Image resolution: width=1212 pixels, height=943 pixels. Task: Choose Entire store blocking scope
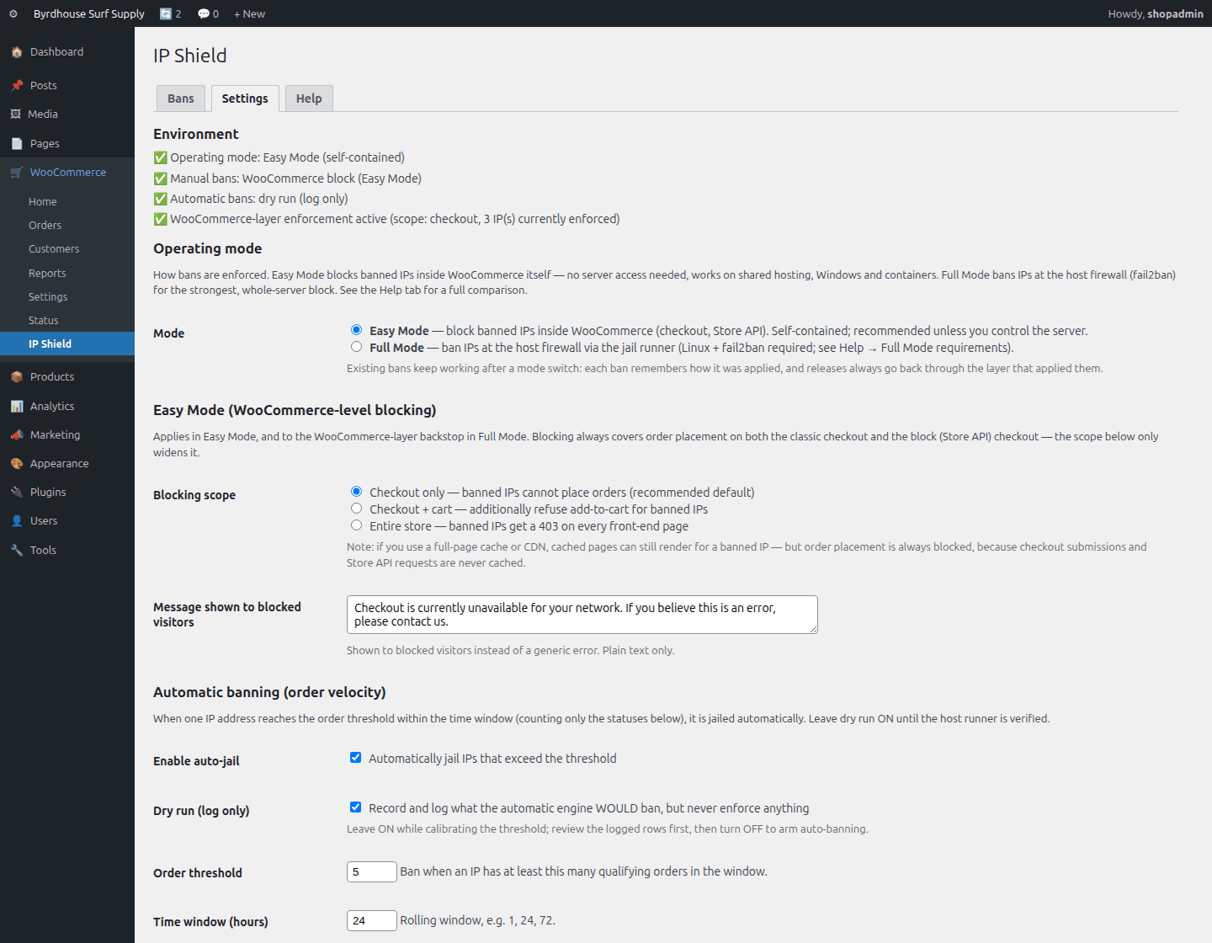[x=357, y=525]
